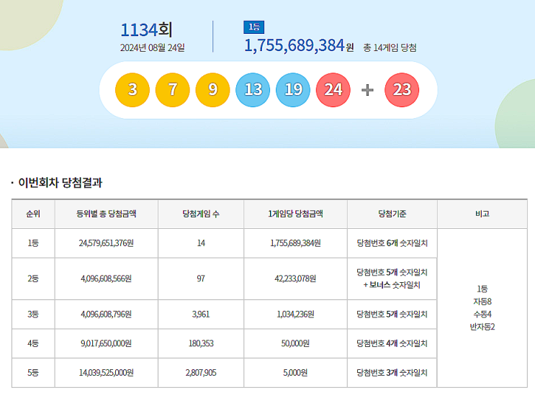
Task: Click the 2등 rank cell
Action: point(33,279)
